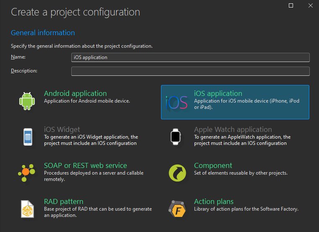Click the RAD pattern document icon
This screenshot has height=232, width=319.
[x=28, y=209]
